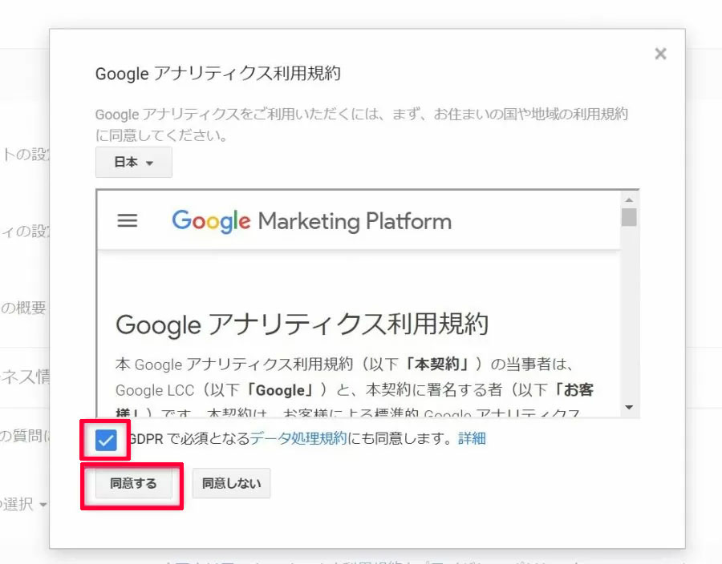Image resolution: width=722 pixels, height=564 pixels.
Task: Click the scrollbar down arrow in terms frame
Action: click(629, 407)
